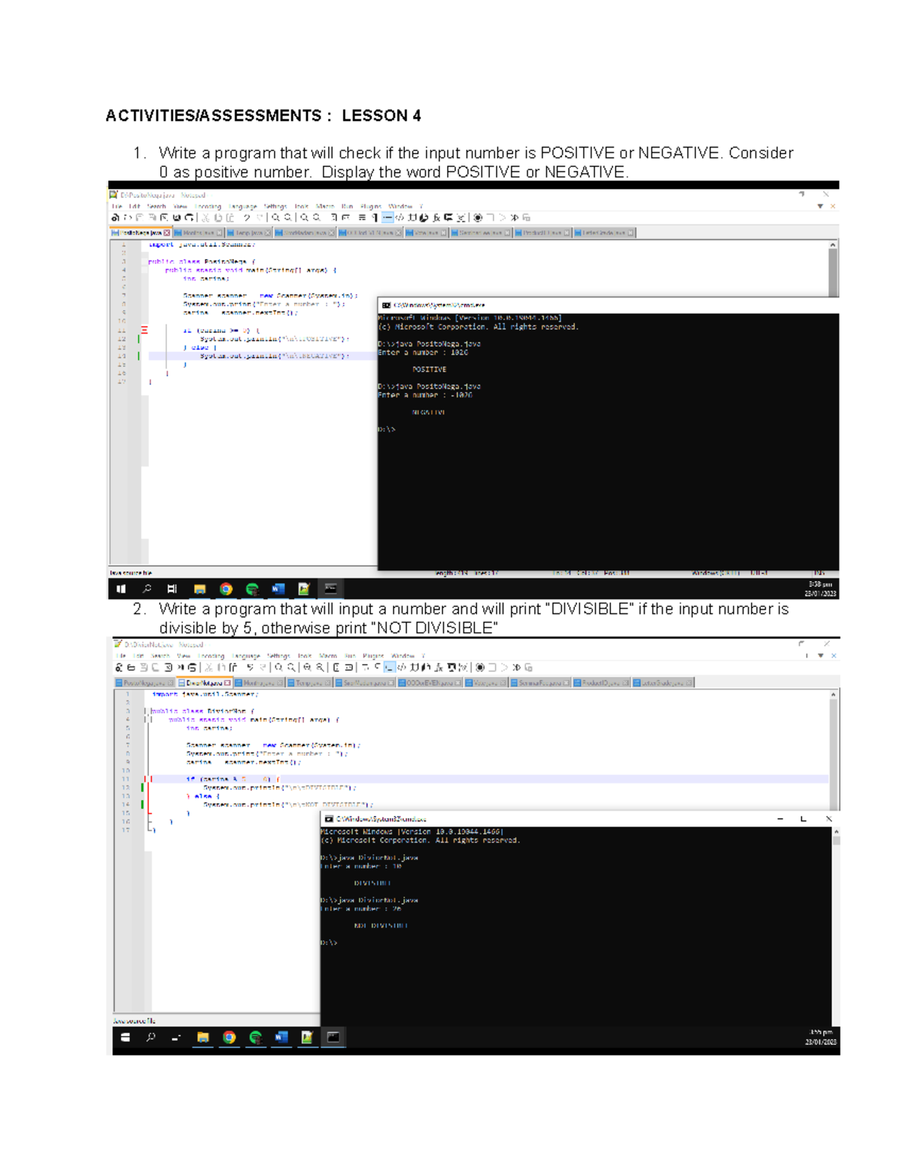This screenshot has height=1169, width=903.
Task: Open Spotify from the lower screenshot's taskbar
Action: (x=256, y=1037)
